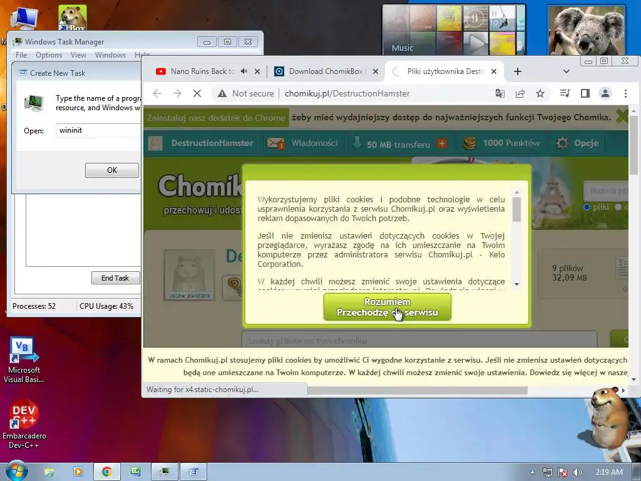Open Wiadomości messages envelope
Screen dimensions: 641x481
[275, 143]
